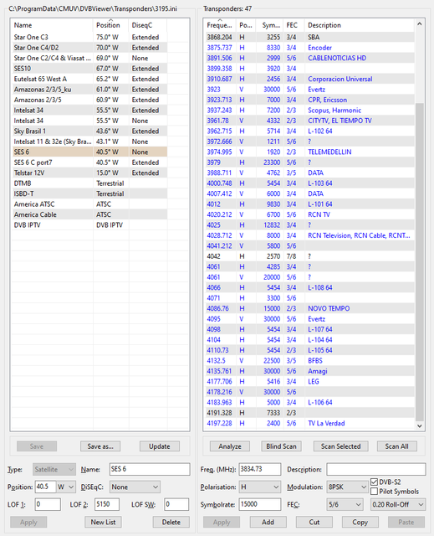The width and height of the screenshot is (434, 536).
Task: Click the LOF 2 input field
Action: (x=107, y=504)
